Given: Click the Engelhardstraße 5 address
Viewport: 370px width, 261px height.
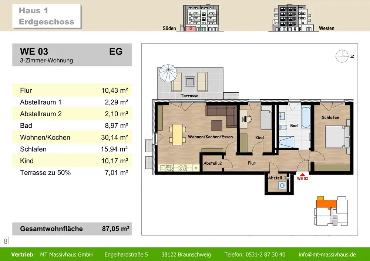Looking at the screenshot, I should click(126, 254).
